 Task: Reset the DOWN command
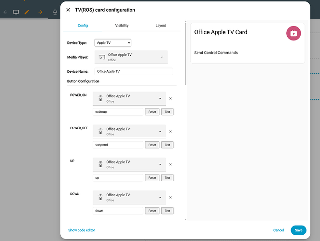[152, 211]
